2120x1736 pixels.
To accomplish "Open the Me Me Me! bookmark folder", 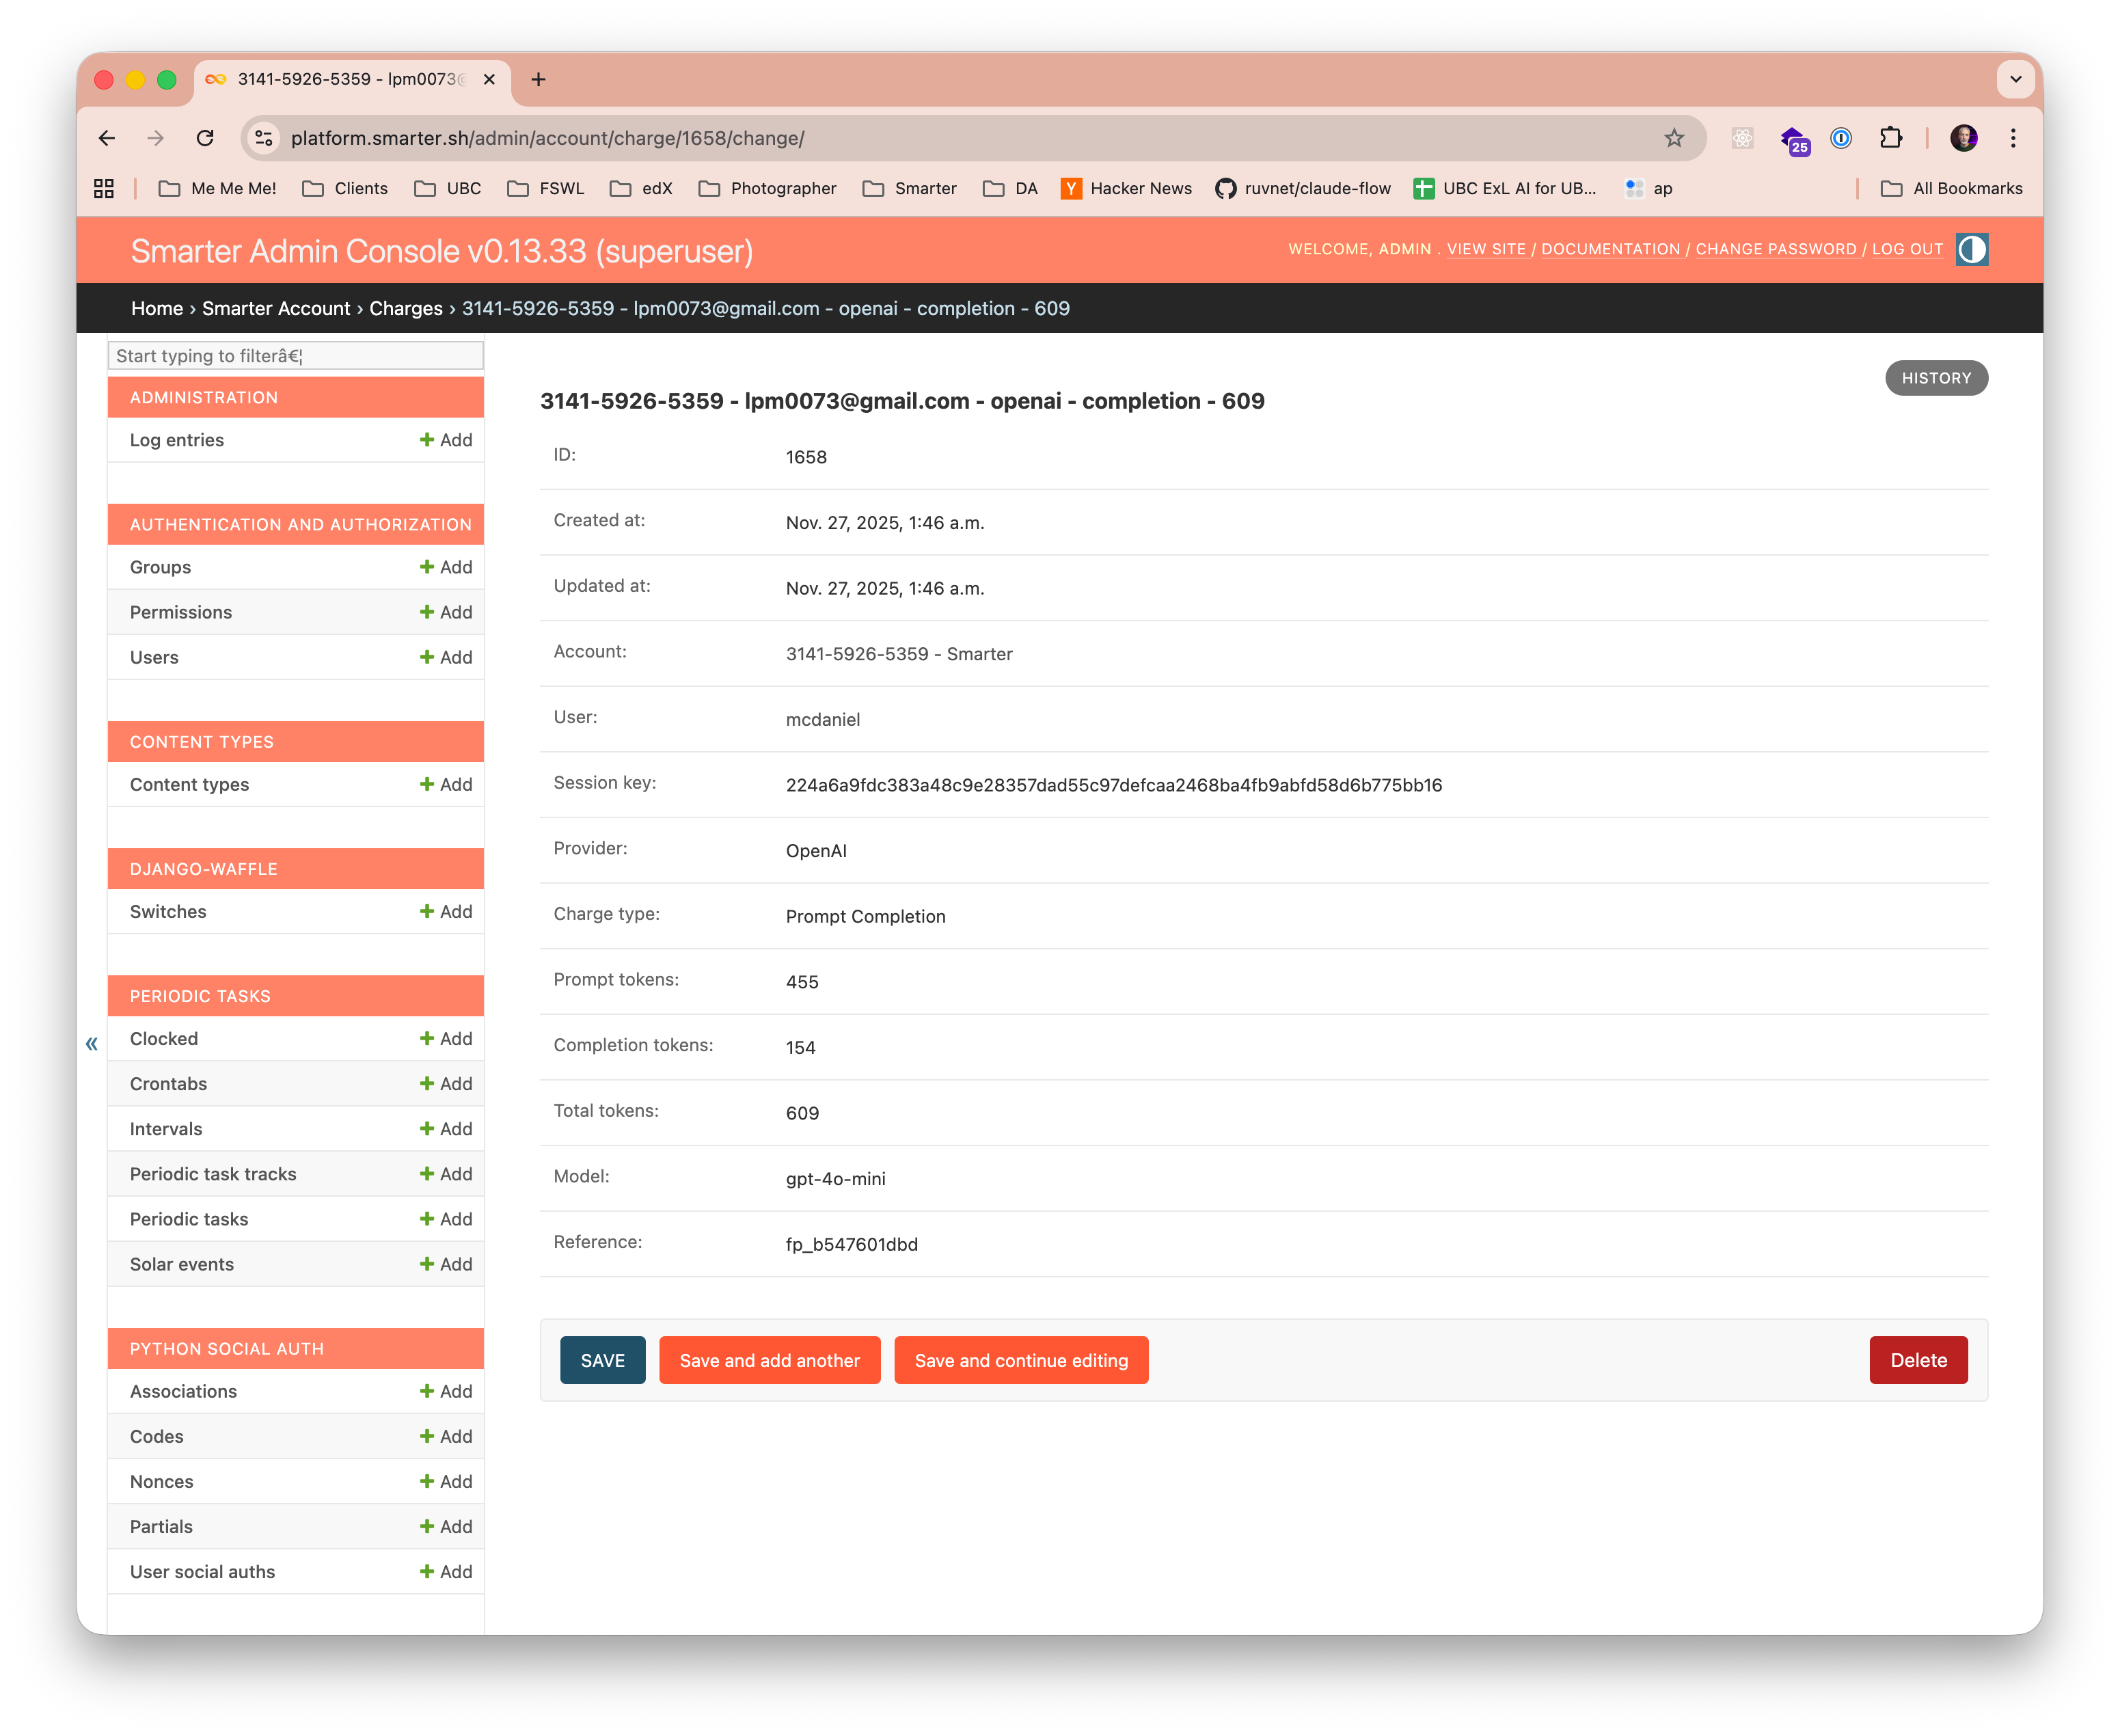I will [x=217, y=188].
